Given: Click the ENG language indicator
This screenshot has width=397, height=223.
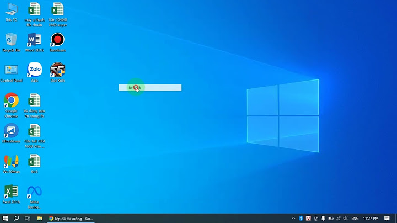Looking at the screenshot, I should click(355, 218).
